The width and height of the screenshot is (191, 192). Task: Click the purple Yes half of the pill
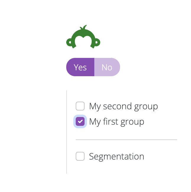(80, 67)
